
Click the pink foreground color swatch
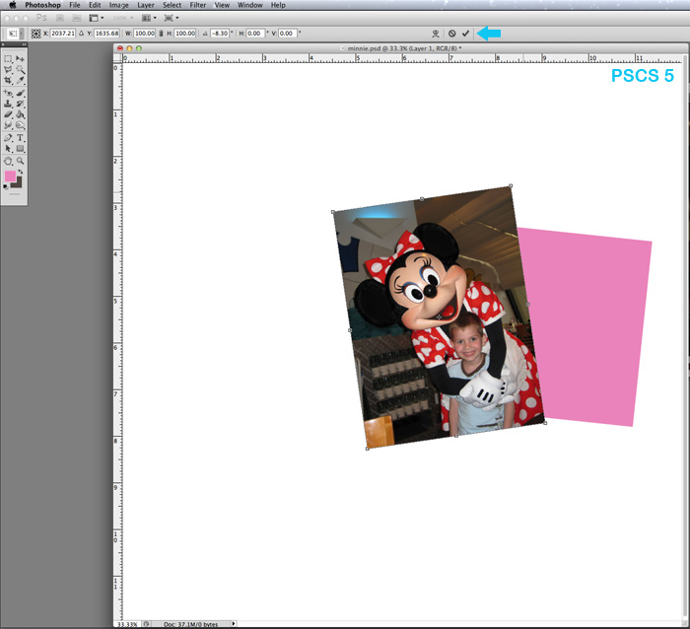10,176
